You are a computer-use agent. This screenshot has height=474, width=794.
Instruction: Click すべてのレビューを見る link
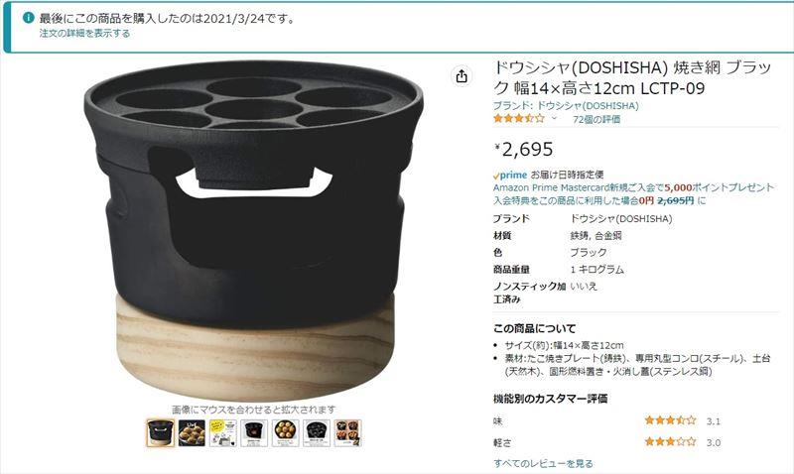pyautogui.click(x=543, y=463)
